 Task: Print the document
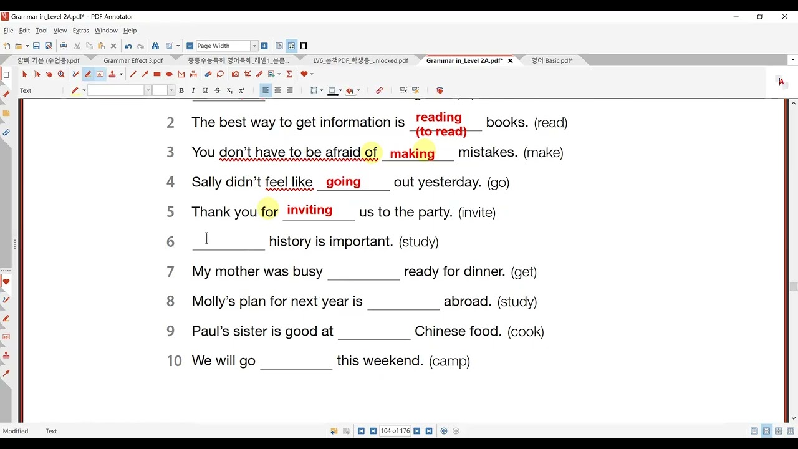click(64, 46)
